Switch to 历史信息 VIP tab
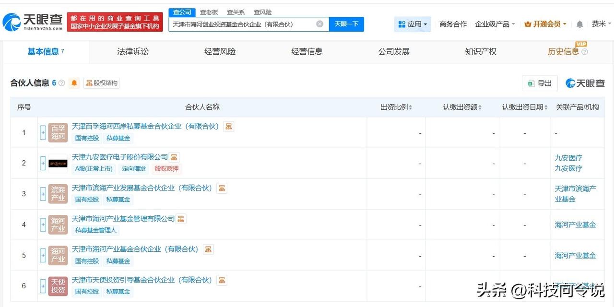This screenshot has height=307, width=614. [564, 52]
